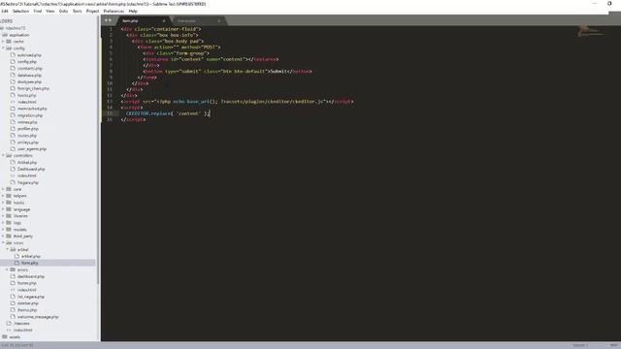Open the View menu

[50, 11]
